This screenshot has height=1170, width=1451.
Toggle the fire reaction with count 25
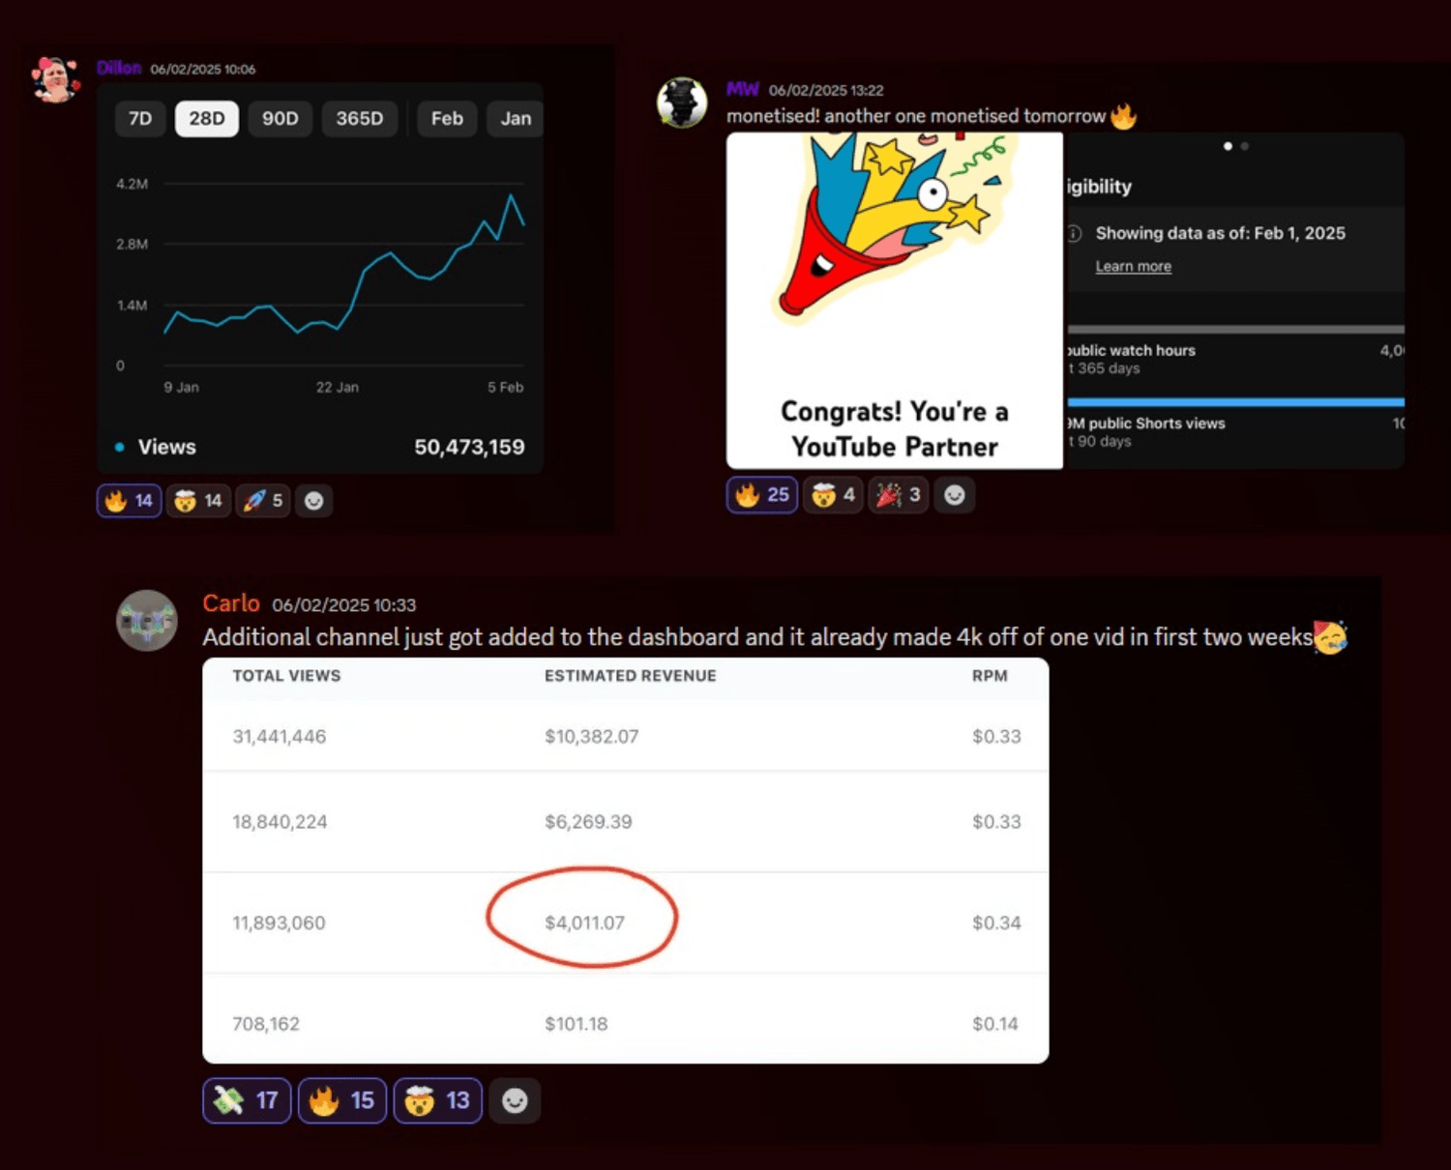[762, 495]
